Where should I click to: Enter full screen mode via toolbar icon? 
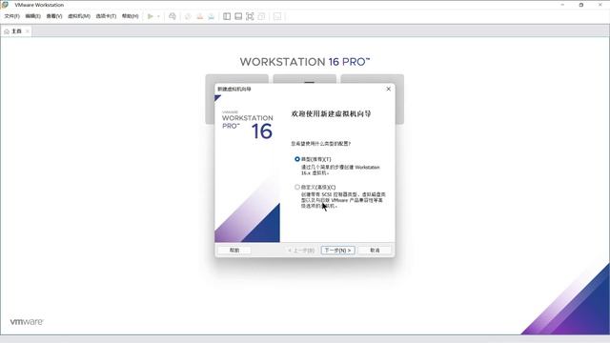[250, 16]
